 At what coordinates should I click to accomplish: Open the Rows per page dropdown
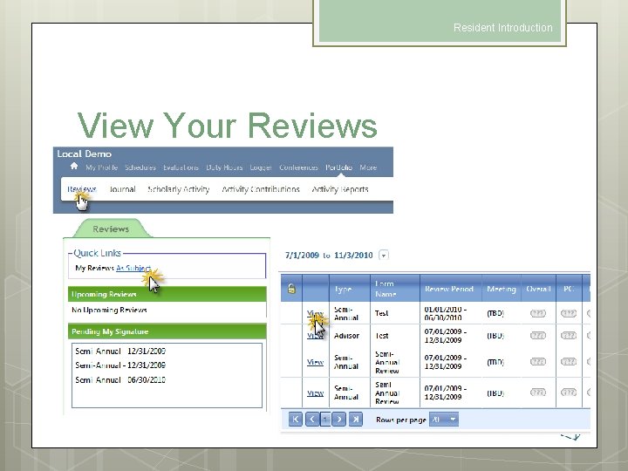coord(444,420)
